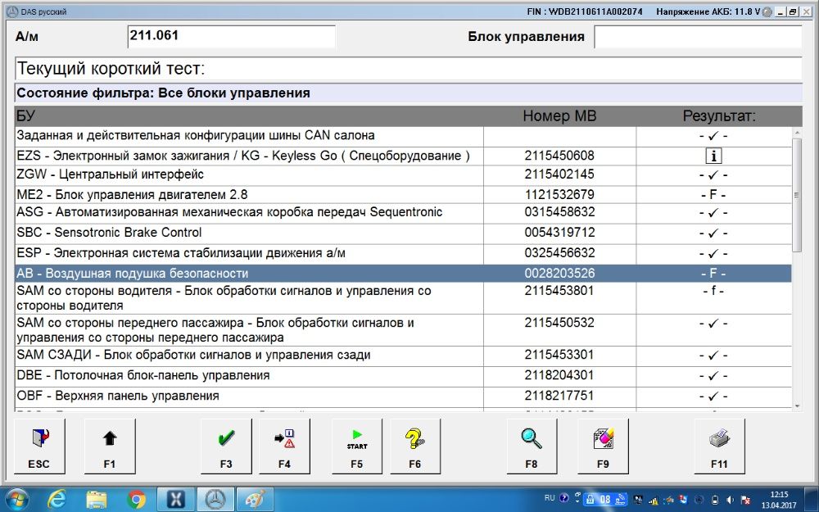
Task: Select the ESP stabilization system row
Action: click(403, 253)
